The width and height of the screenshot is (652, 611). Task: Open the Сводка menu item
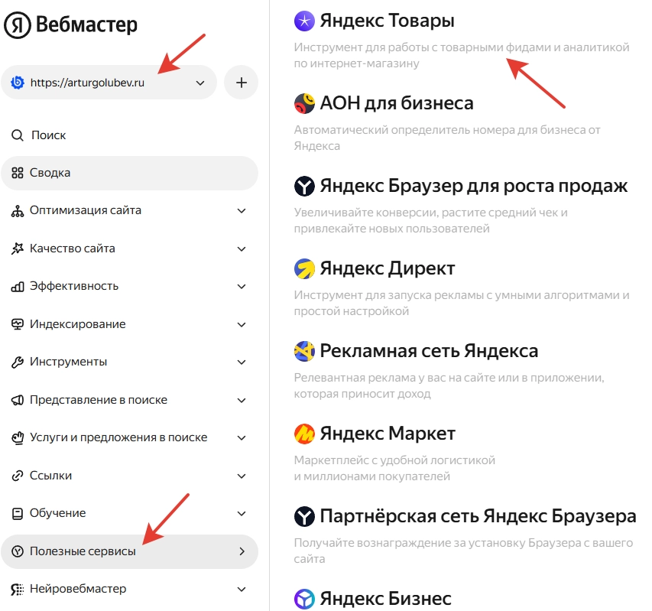[50, 173]
